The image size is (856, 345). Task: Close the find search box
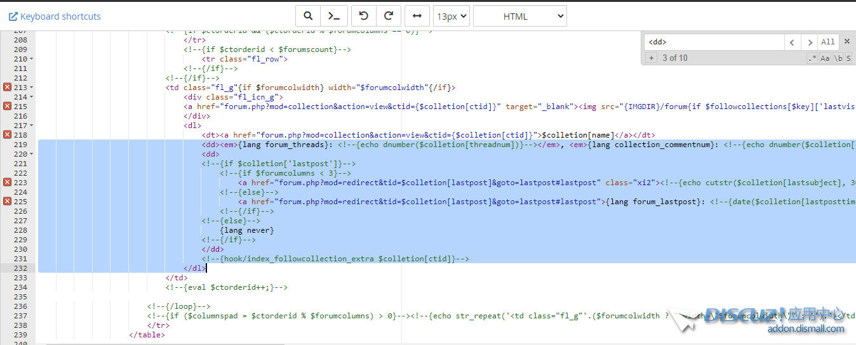pyautogui.click(x=846, y=42)
